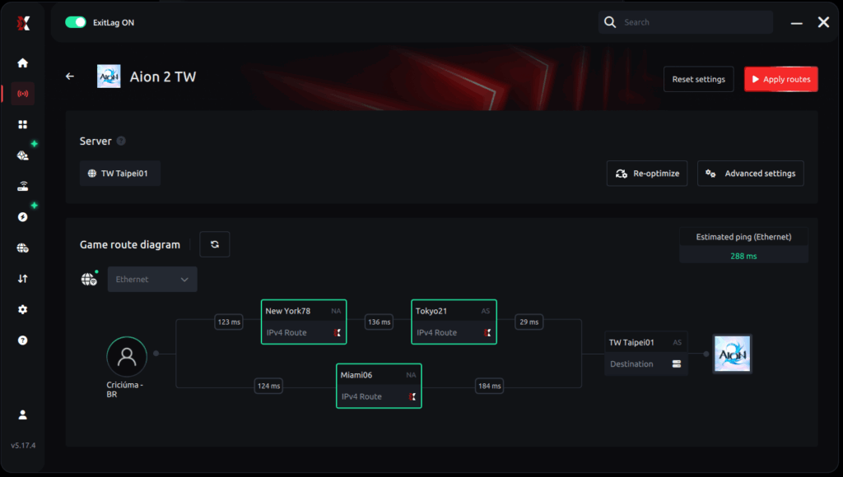Click the flag icon on the Miami06 node
Image resolution: width=843 pixels, height=477 pixels.
[412, 396]
